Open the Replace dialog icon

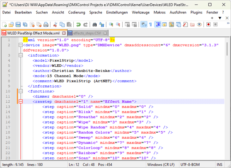click(102, 24)
